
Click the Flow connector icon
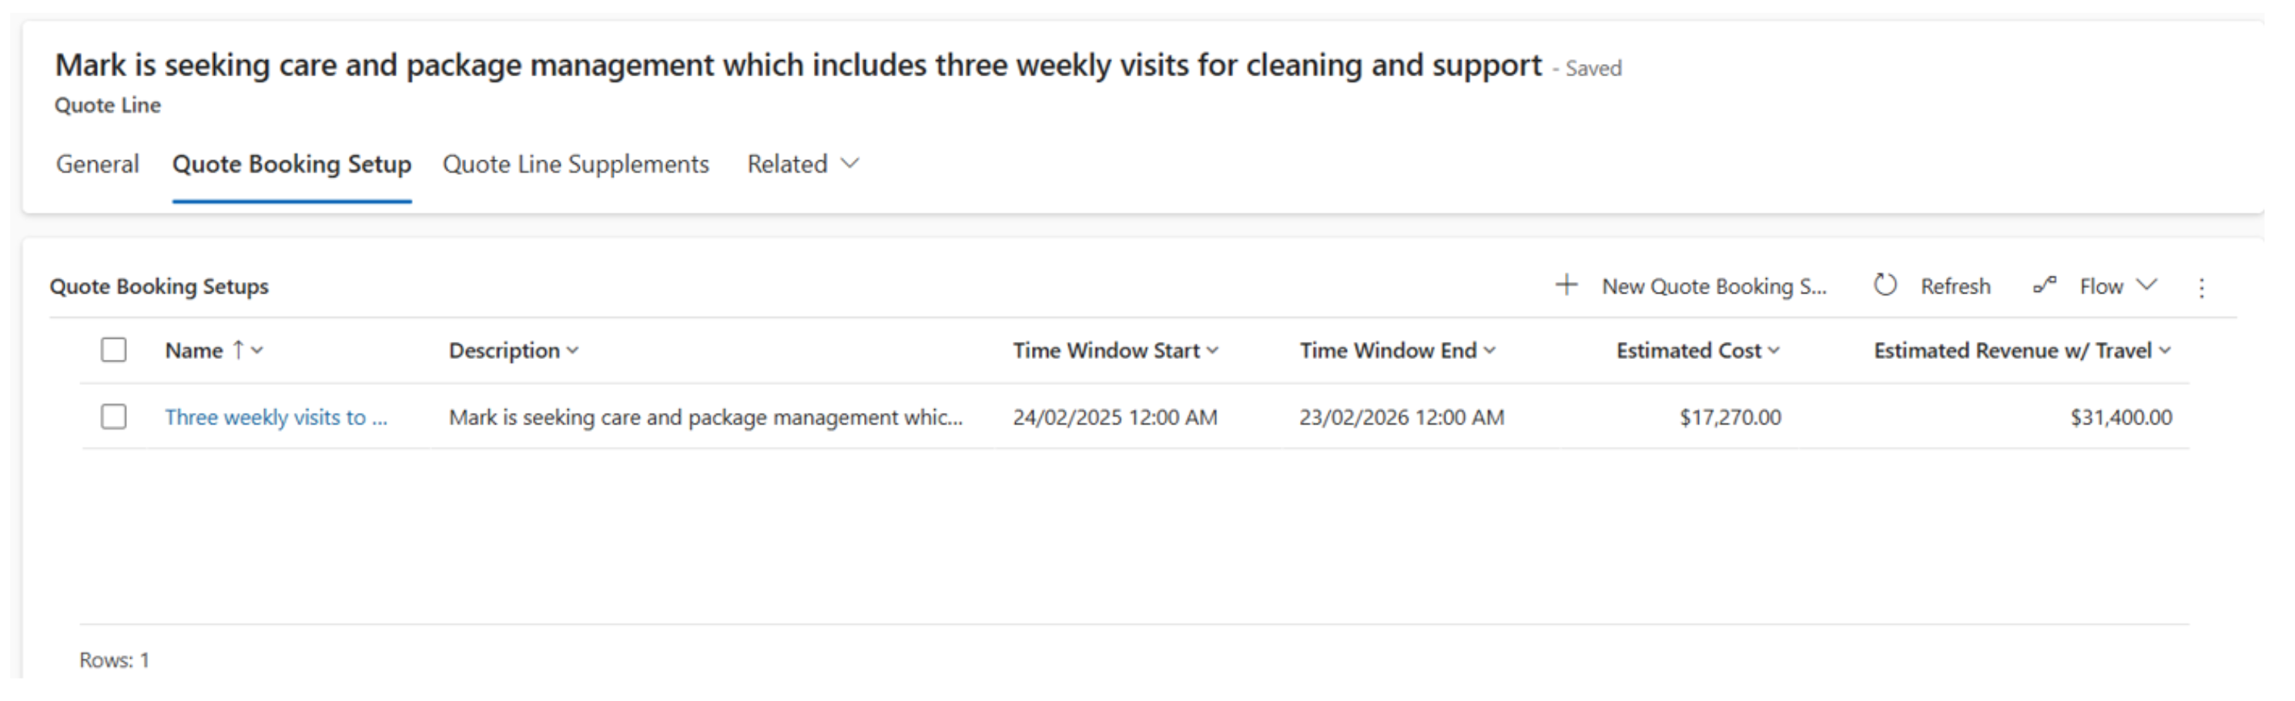[2045, 285]
